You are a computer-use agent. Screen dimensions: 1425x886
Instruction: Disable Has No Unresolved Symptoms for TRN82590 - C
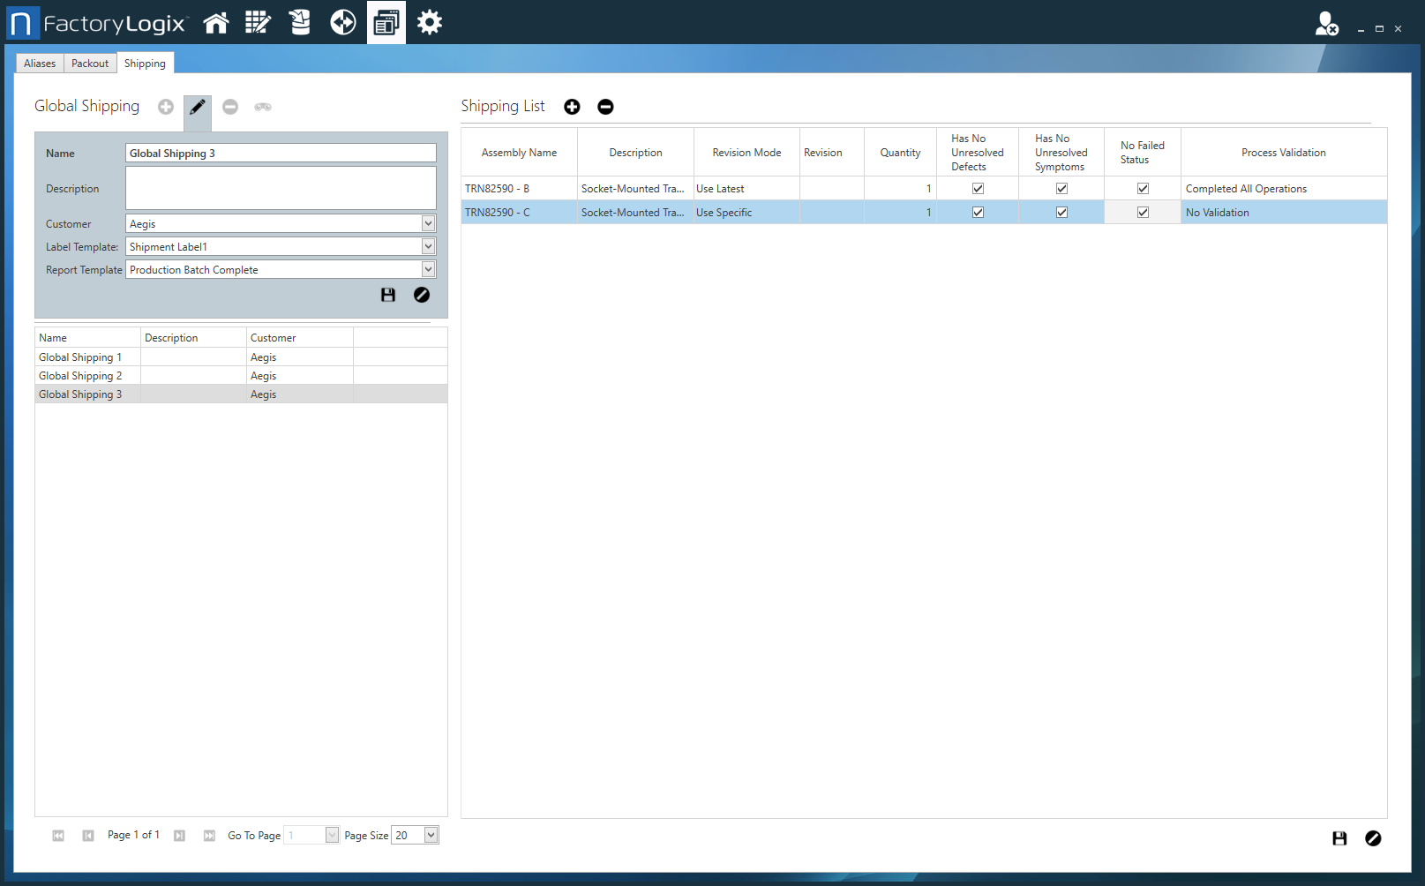[1061, 212]
